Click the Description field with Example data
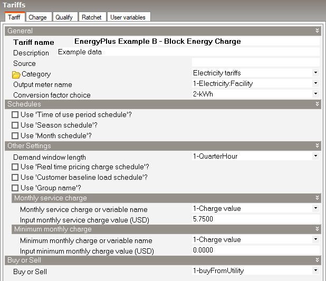 click(188, 52)
